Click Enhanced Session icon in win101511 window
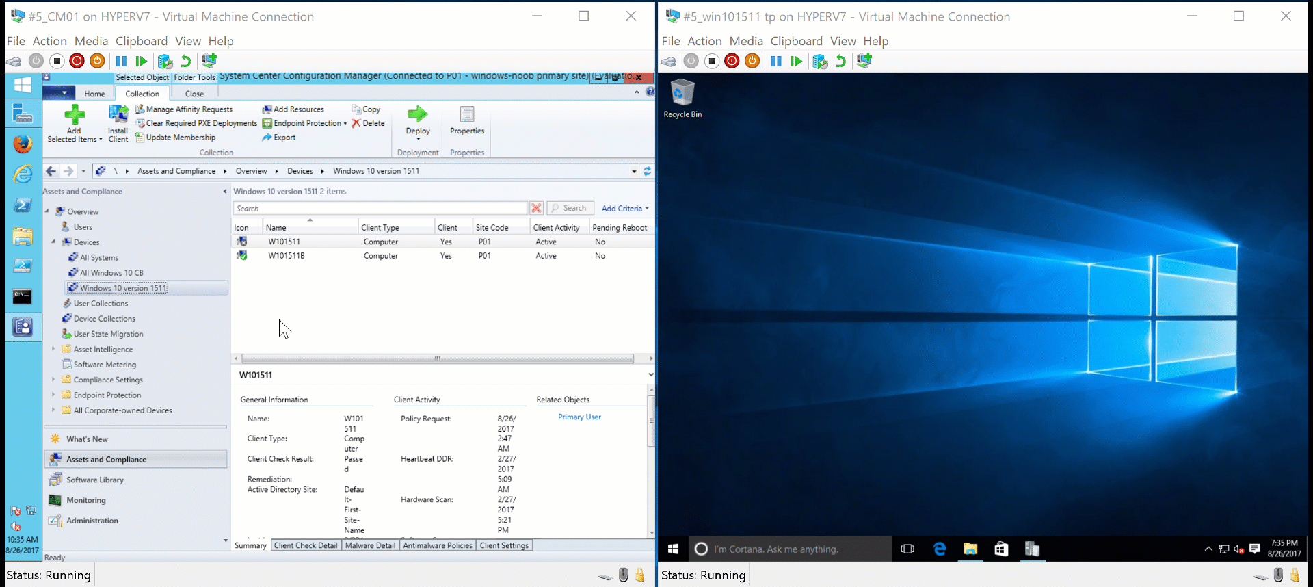The height and width of the screenshot is (587, 1313). pos(864,60)
